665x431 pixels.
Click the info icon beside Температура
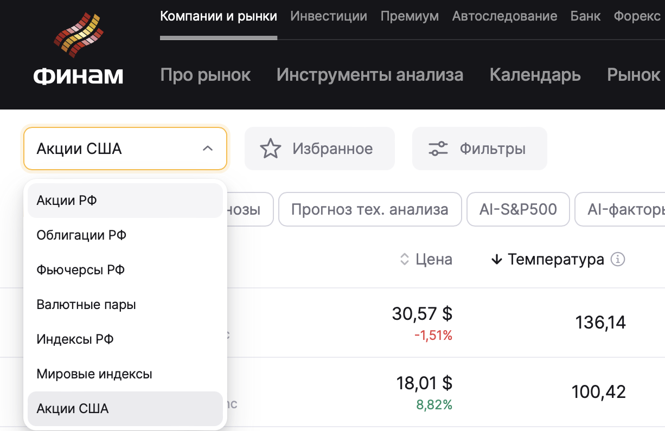tap(617, 260)
